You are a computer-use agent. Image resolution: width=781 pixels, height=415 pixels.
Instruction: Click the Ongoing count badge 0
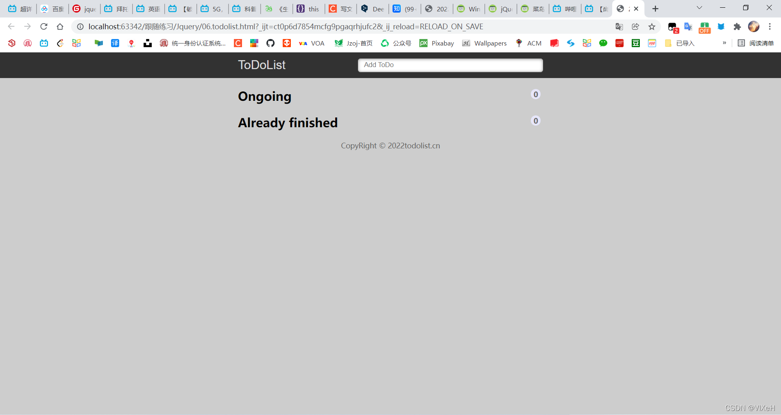pyautogui.click(x=536, y=94)
